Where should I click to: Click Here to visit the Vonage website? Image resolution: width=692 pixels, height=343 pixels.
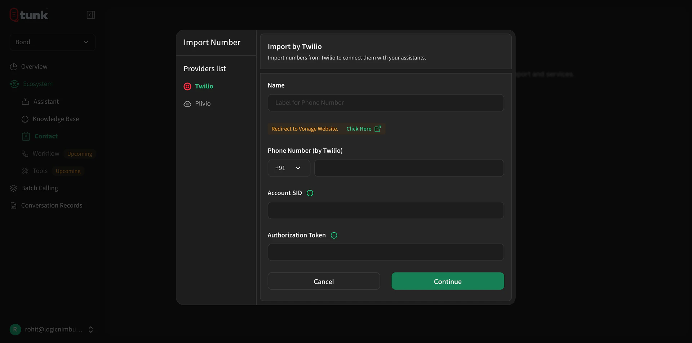click(359, 129)
